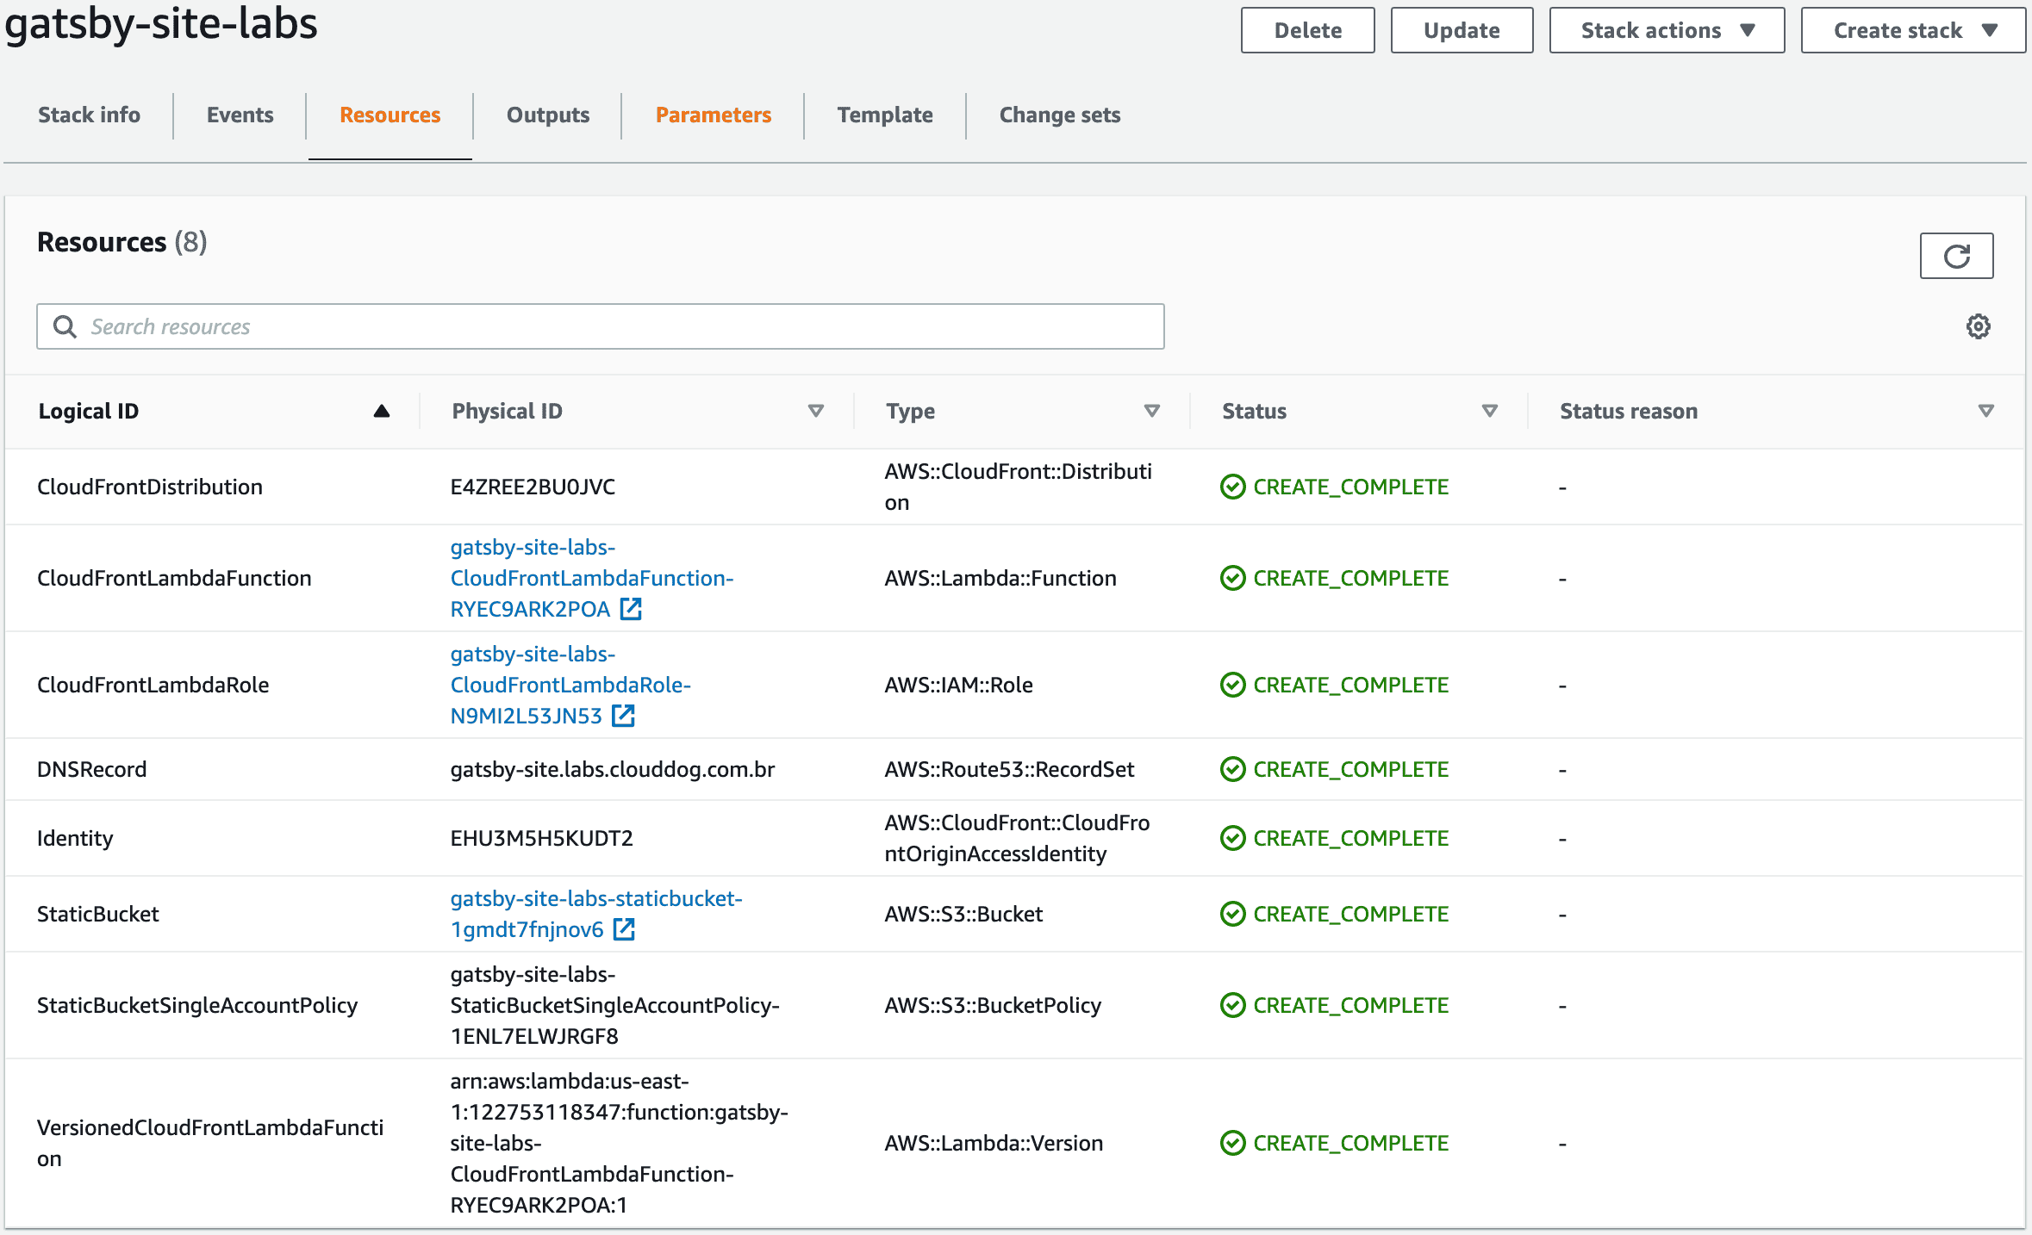Select gatsby-site.labs.clouddog.com.br text
Viewport: 2032px width, 1235px height.
click(612, 769)
